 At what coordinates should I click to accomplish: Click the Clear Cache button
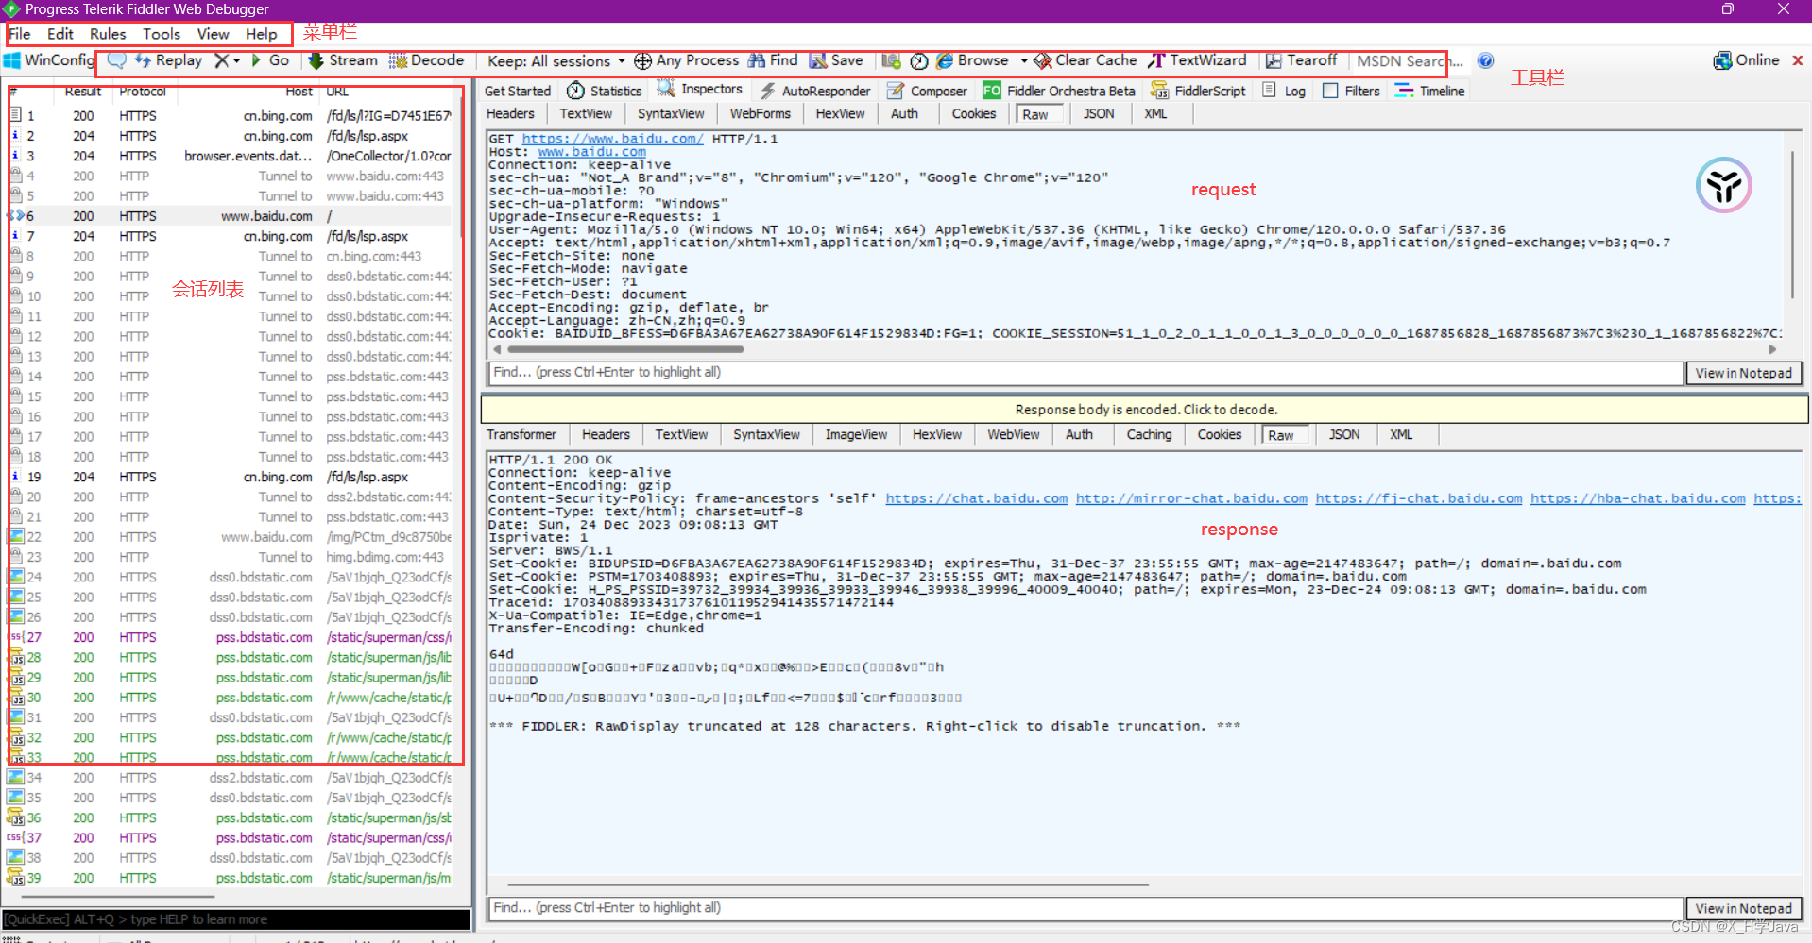[x=1085, y=60]
